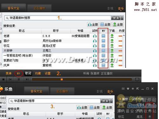Switch to 正在播放 tab in the 乐鱼 lower window

62,91
